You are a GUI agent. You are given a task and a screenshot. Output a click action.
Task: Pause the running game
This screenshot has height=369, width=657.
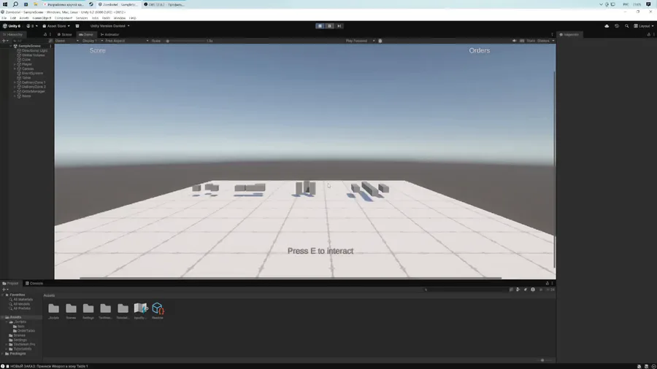(x=330, y=26)
